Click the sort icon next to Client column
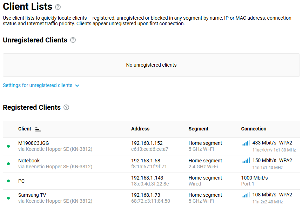Viewport: 302px width, 209px height. [x=38, y=129]
